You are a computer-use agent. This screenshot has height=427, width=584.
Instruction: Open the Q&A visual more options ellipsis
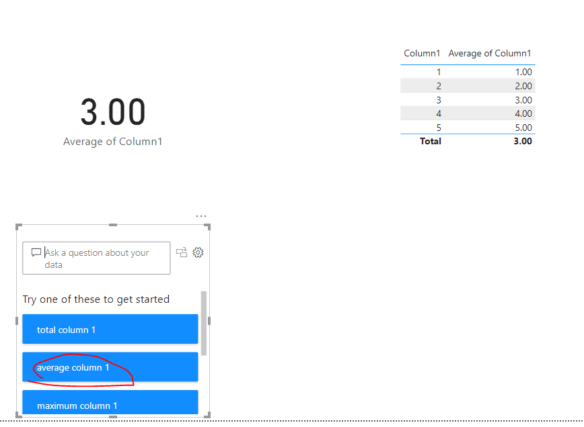coord(201,216)
